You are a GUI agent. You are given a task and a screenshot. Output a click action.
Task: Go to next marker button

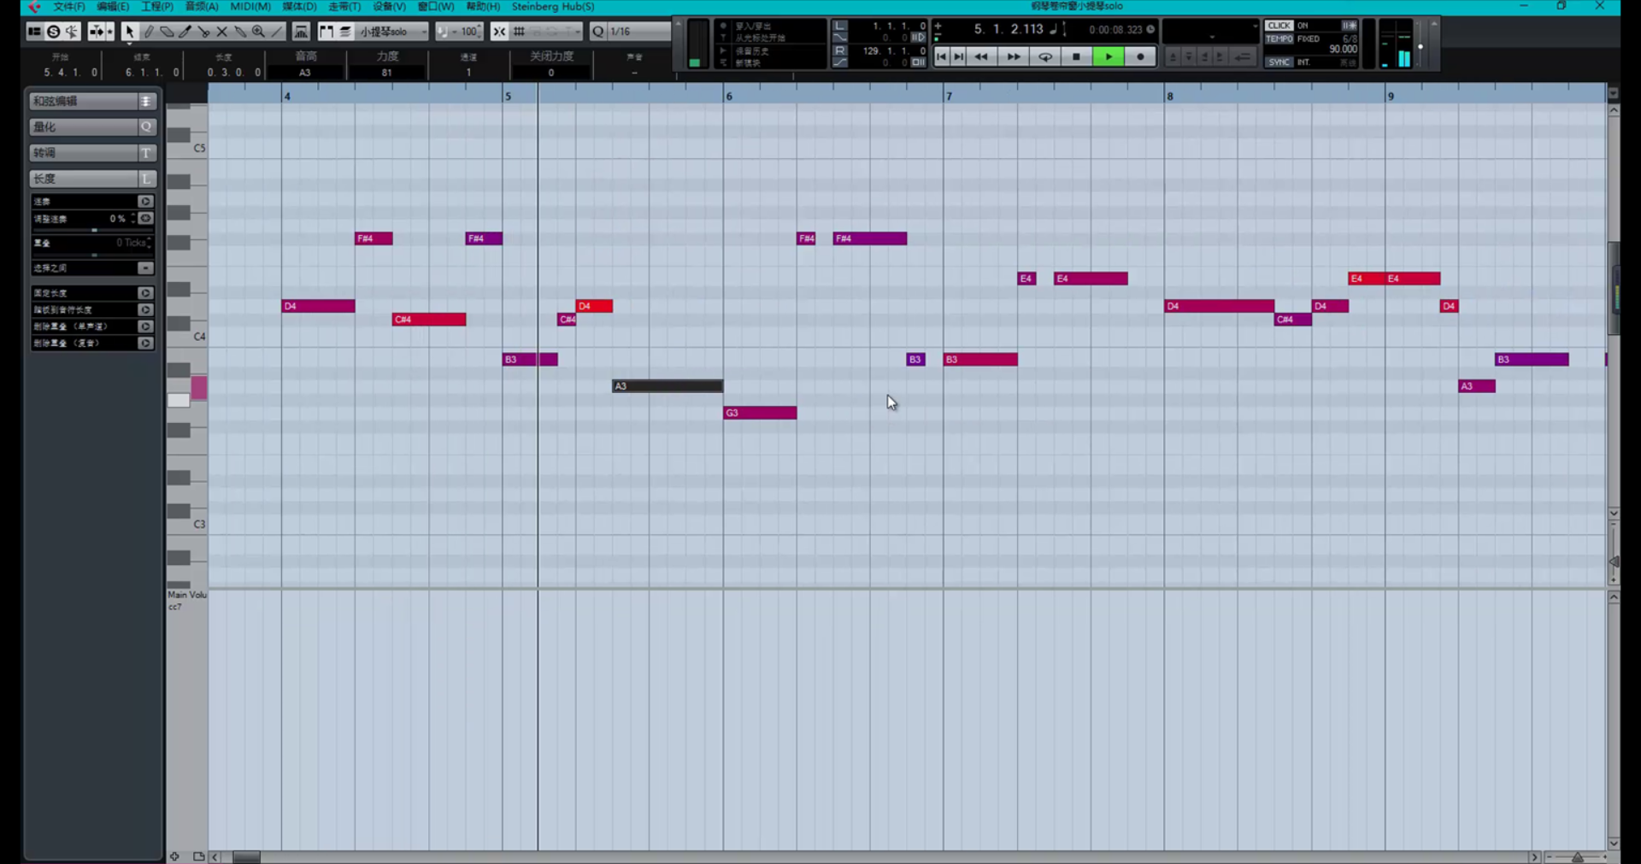point(959,56)
